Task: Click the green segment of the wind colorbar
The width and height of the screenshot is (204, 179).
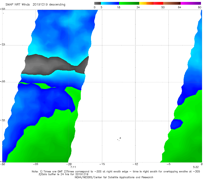Action: point(129,3)
